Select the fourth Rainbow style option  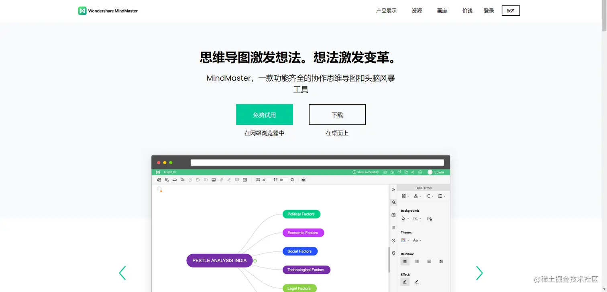click(x=441, y=261)
